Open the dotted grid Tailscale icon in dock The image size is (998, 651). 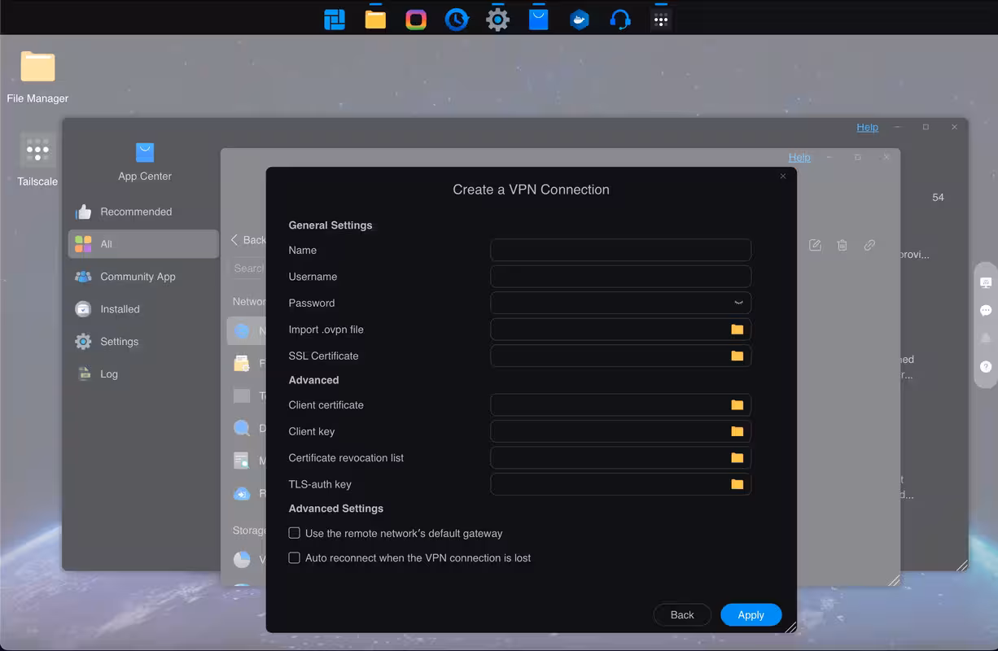tap(661, 20)
